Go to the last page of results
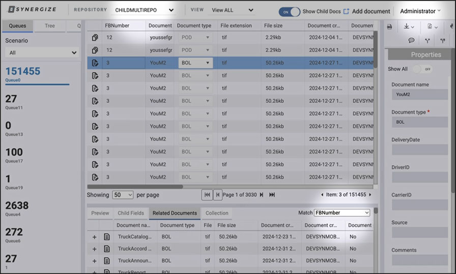Viewport: 456px width, 274px height. [272, 195]
